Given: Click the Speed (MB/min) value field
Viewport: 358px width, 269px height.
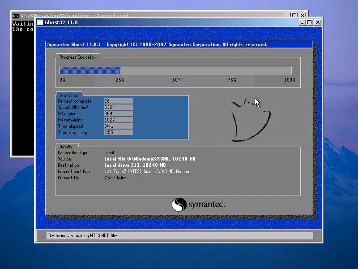Looking at the screenshot, I should 119,107.
